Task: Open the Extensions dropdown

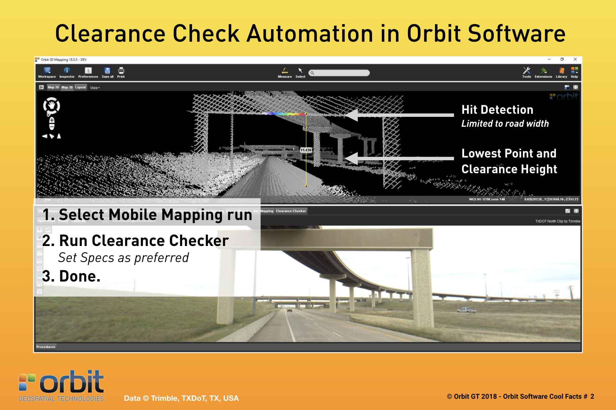Action: [x=543, y=72]
